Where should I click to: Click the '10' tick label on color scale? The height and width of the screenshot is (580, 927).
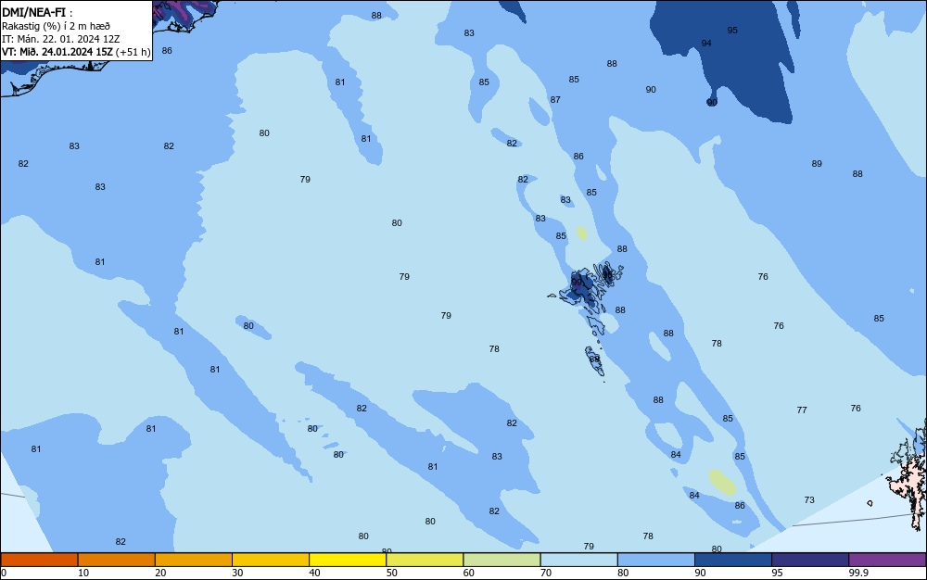tap(83, 573)
